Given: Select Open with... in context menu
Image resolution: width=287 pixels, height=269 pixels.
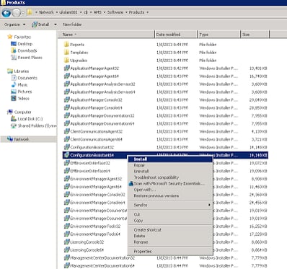Looking at the screenshot, I should (x=170, y=190).
